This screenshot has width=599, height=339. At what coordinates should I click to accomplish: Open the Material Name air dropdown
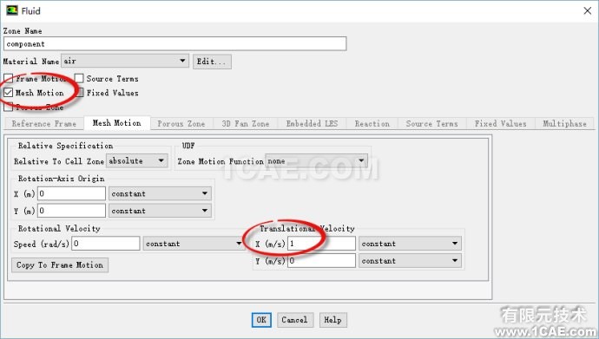pos(125,61)
